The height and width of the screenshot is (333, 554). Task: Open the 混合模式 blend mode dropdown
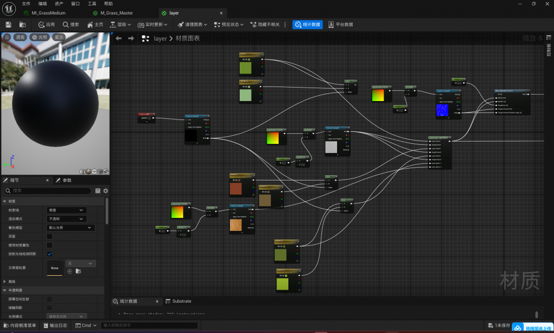pyautogui.click(x=67, y=219)
